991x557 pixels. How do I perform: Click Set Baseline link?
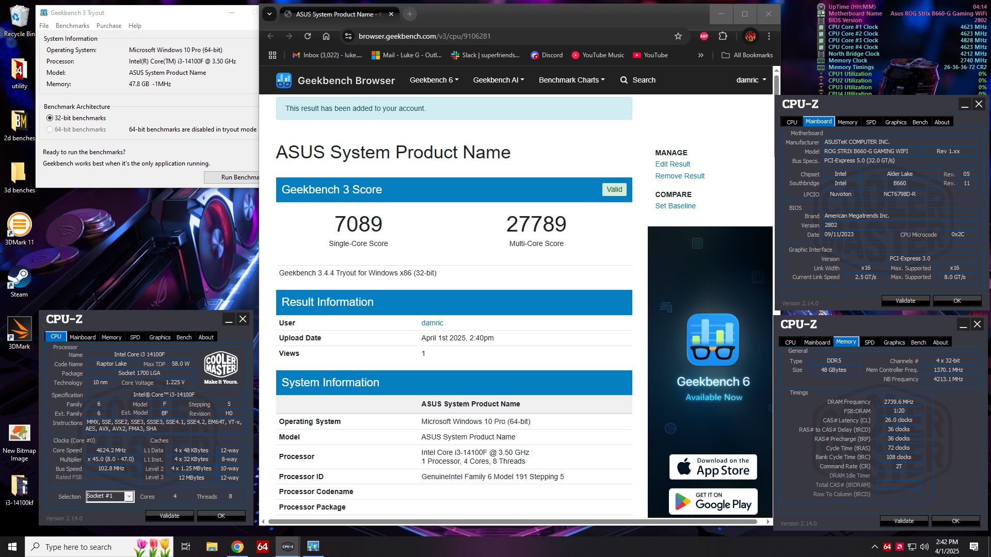675,206
